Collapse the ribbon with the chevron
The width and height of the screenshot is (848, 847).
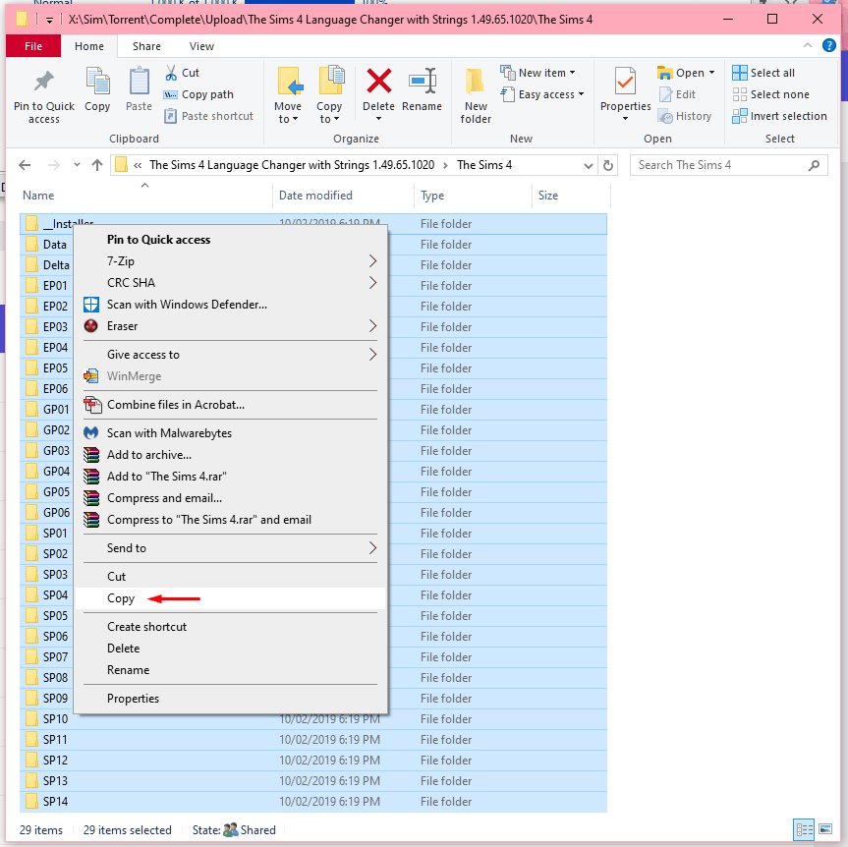[807, 45]
